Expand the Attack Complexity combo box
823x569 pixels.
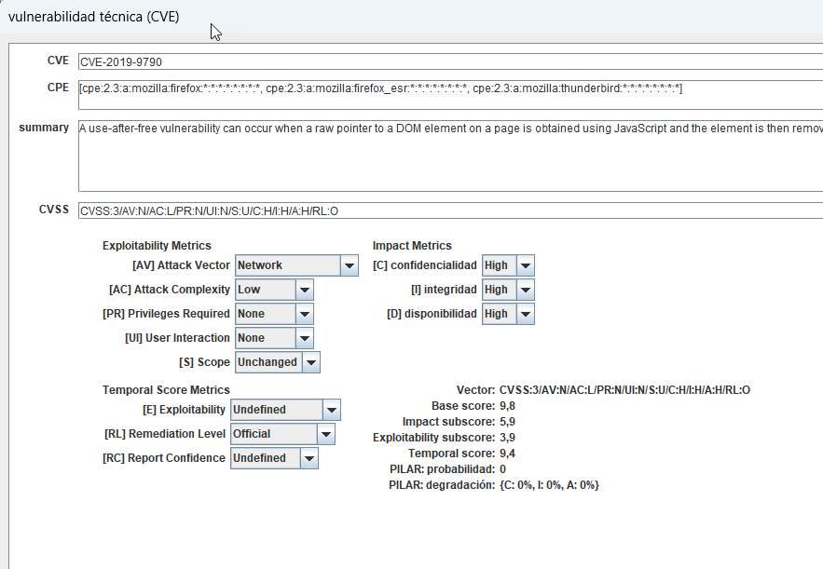(x=274, y=290)
